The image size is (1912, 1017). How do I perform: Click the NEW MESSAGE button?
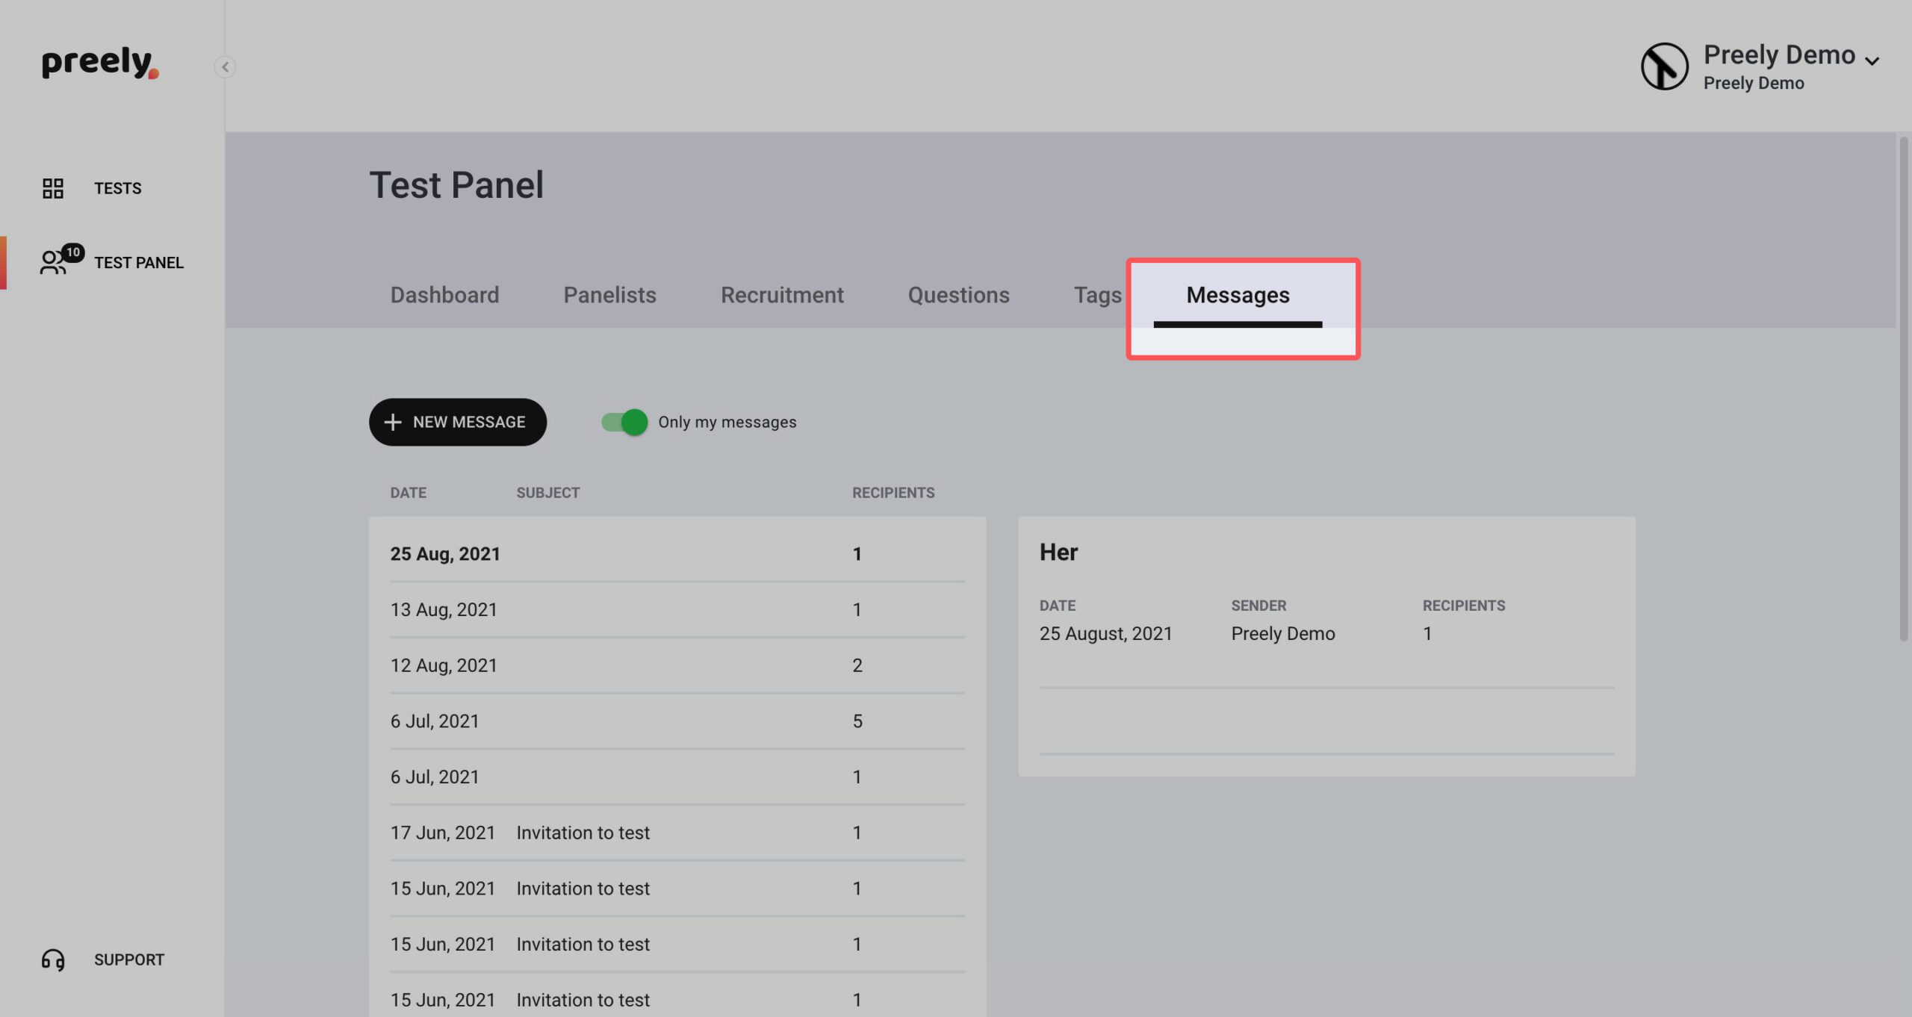(458, 422)
